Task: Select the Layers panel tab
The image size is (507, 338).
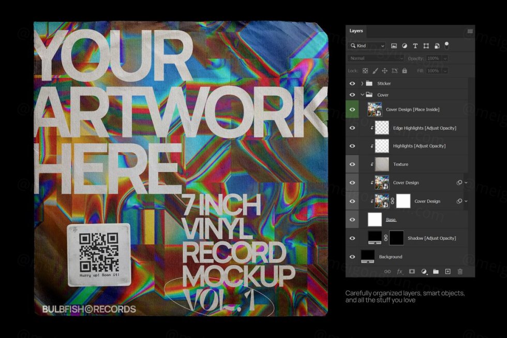Action: [x=356, y=31]
